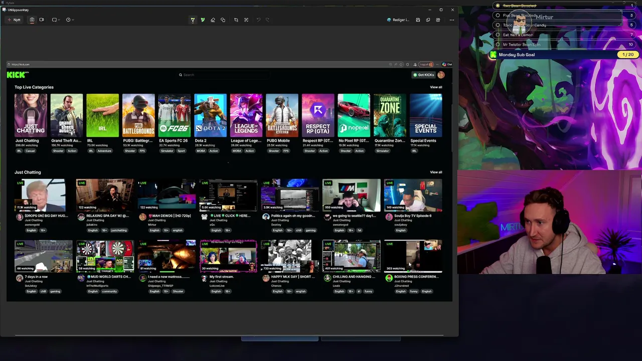The height and width of the screenshot is (361, 642).
Task: Select the Respect RP (GTA) category tile
Action: click(x=318, y=115)
